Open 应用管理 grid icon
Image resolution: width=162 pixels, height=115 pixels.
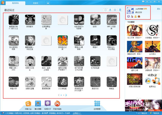[x=97, y=104]
